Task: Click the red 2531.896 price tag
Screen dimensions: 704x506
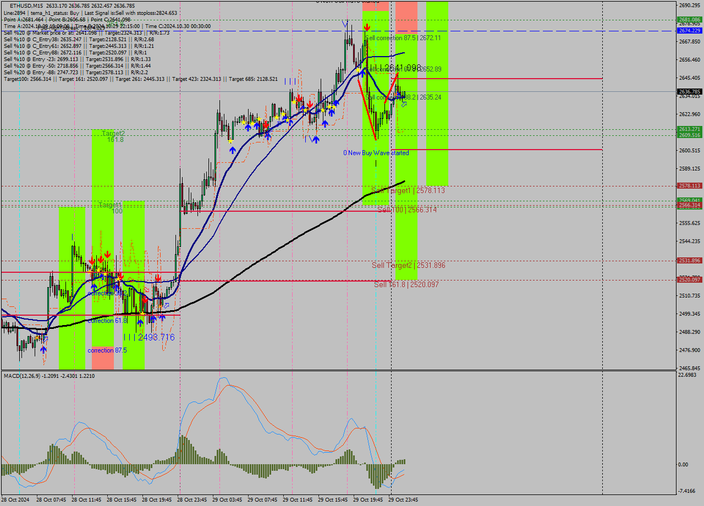Action: point(689,261)
